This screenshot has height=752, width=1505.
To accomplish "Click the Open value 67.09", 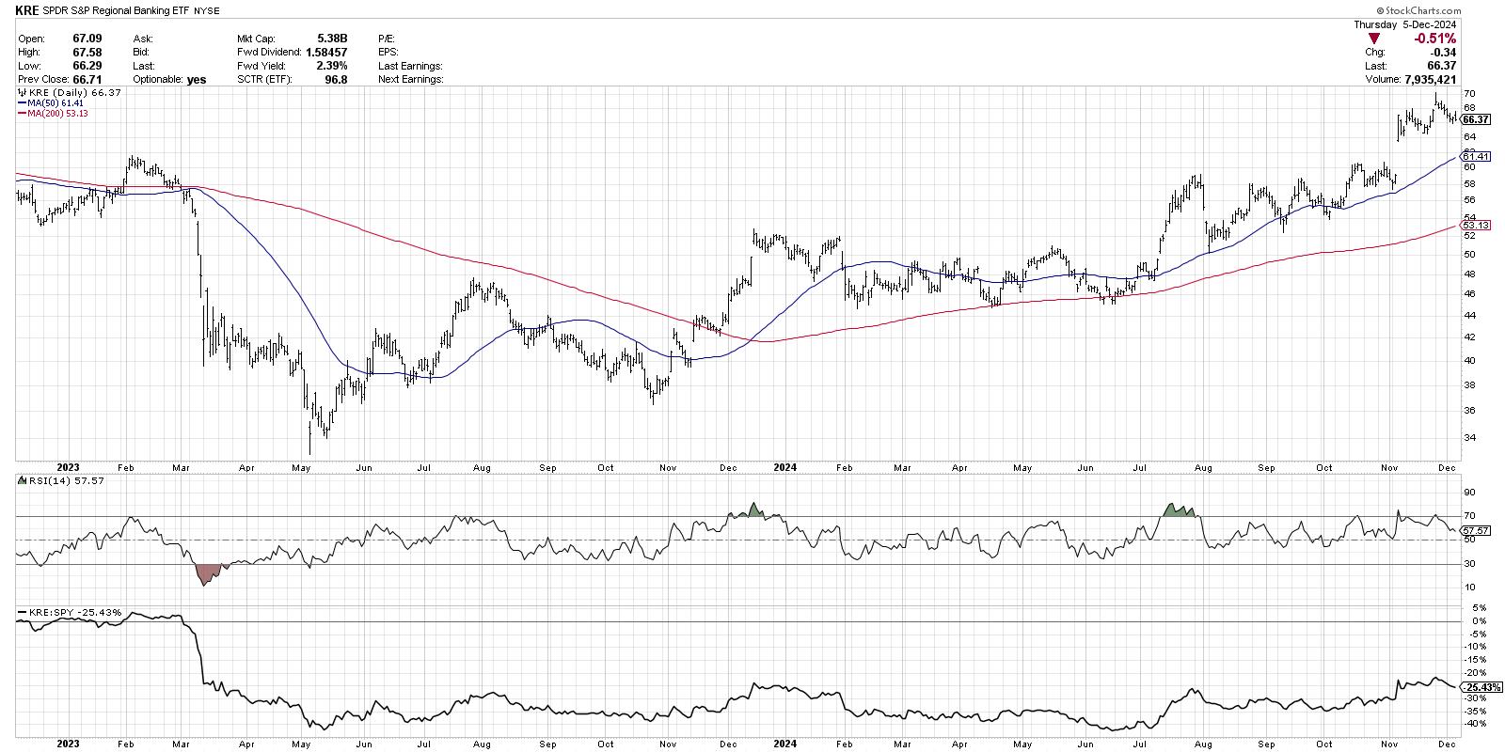I will point(87,39).
